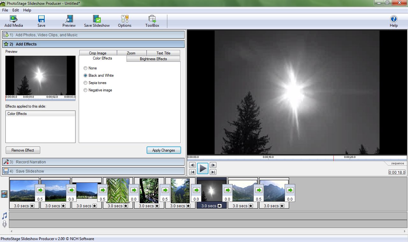Choose the Negative image option
This screenshot has width=408, height=242.
pos(85,90)
